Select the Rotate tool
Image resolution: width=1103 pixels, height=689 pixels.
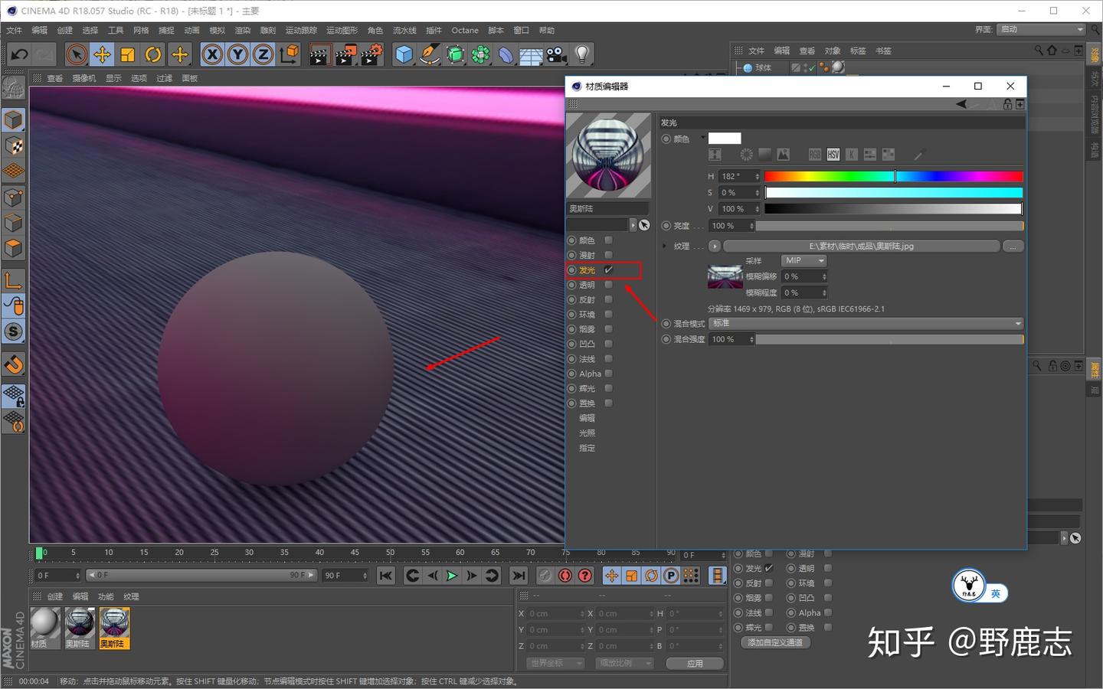click(152, 54)
